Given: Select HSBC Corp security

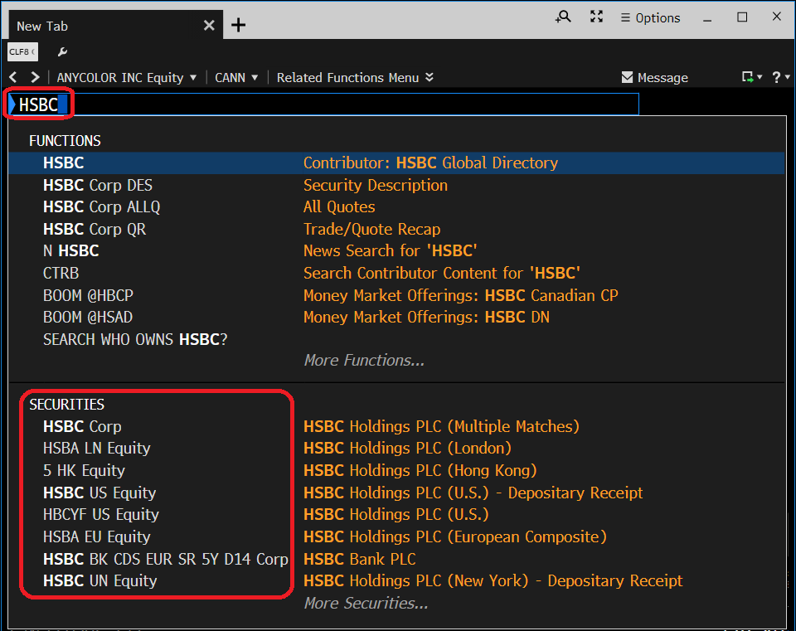Looking at the screenshot, I should [x=82, y=426].
